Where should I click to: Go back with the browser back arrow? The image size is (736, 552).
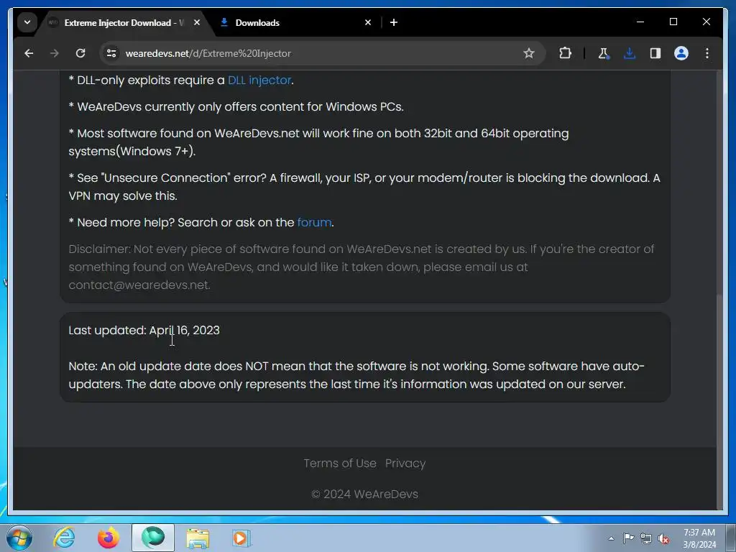pos(29,53)
